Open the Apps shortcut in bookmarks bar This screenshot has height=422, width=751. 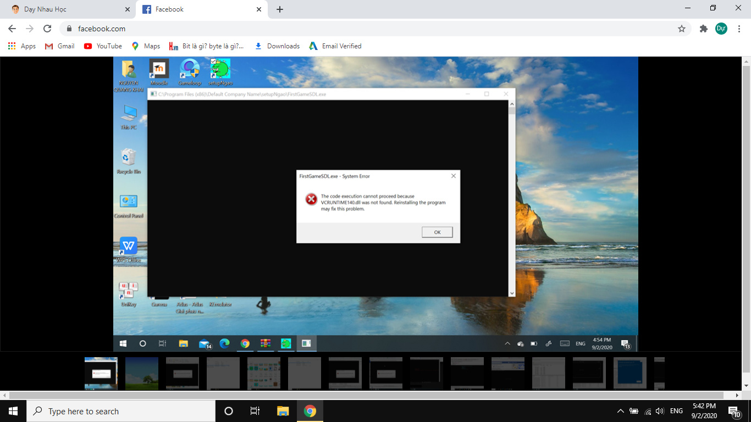coord(22,46)
